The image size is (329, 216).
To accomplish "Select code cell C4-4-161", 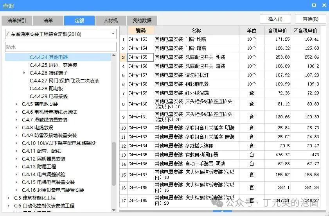I will pyautogui.click(x=140, y=117).
